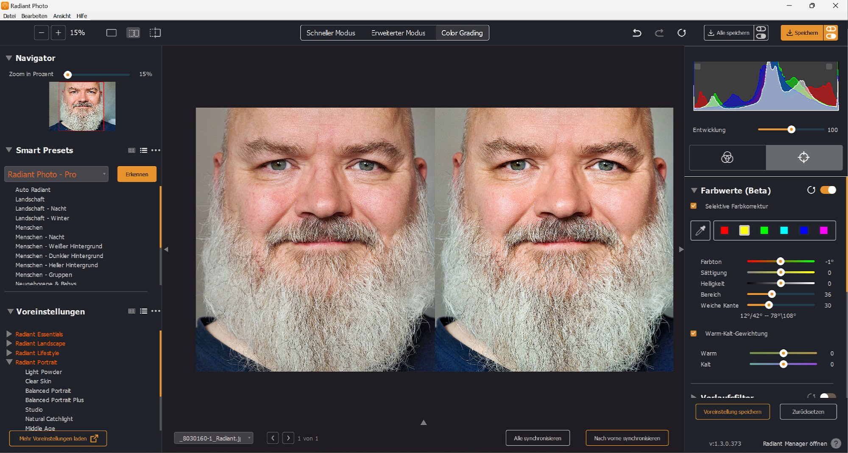Click the navigator preview thumbnail
848x453 pixels.
coord(82,106)
